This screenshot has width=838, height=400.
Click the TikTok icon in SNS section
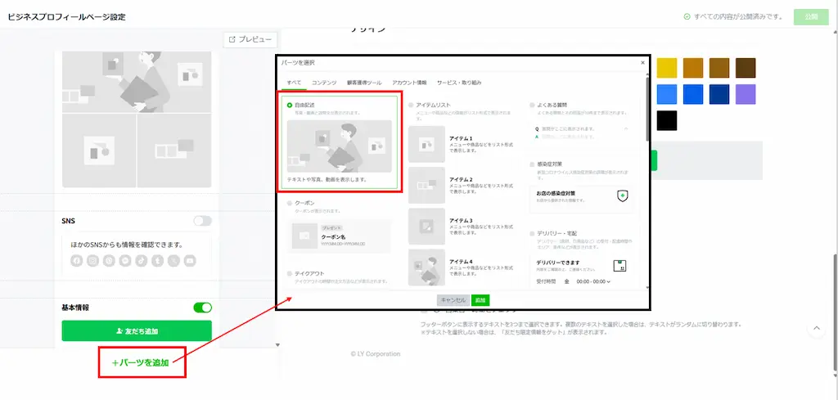142,261
